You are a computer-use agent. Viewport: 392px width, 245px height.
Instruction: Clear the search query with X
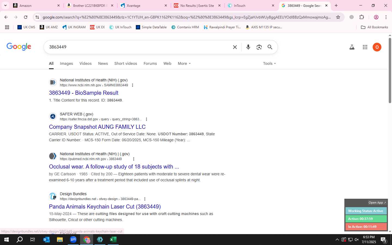[235, 47]
